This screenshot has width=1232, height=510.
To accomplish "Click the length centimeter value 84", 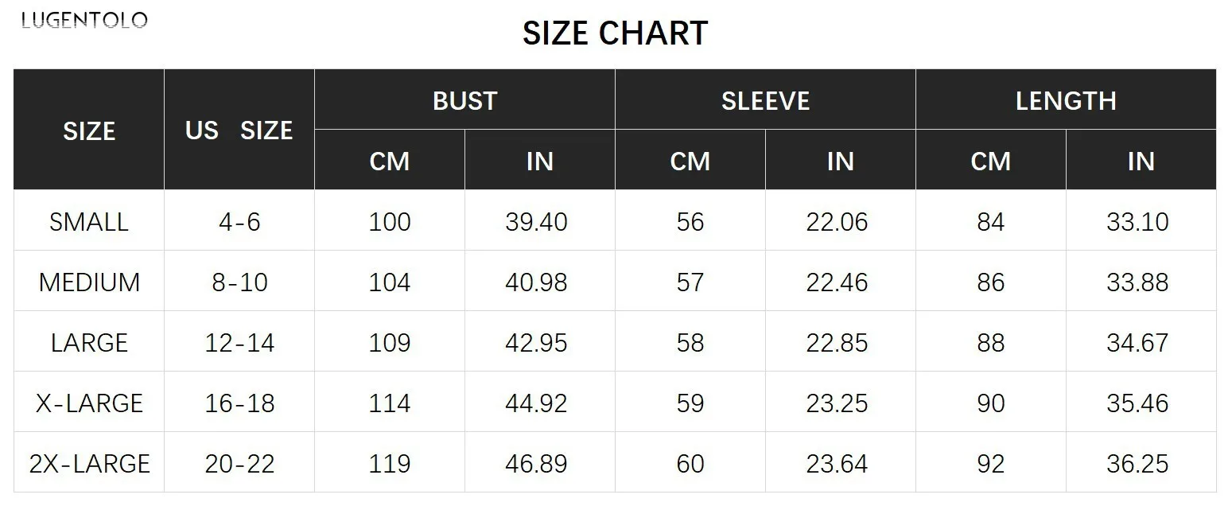I will (x=991, y=222).
